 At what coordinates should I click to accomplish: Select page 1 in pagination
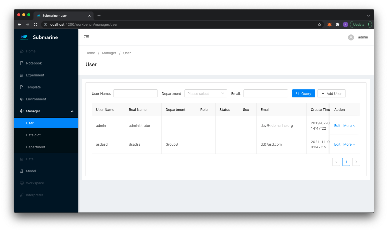[x=346, y=162]
